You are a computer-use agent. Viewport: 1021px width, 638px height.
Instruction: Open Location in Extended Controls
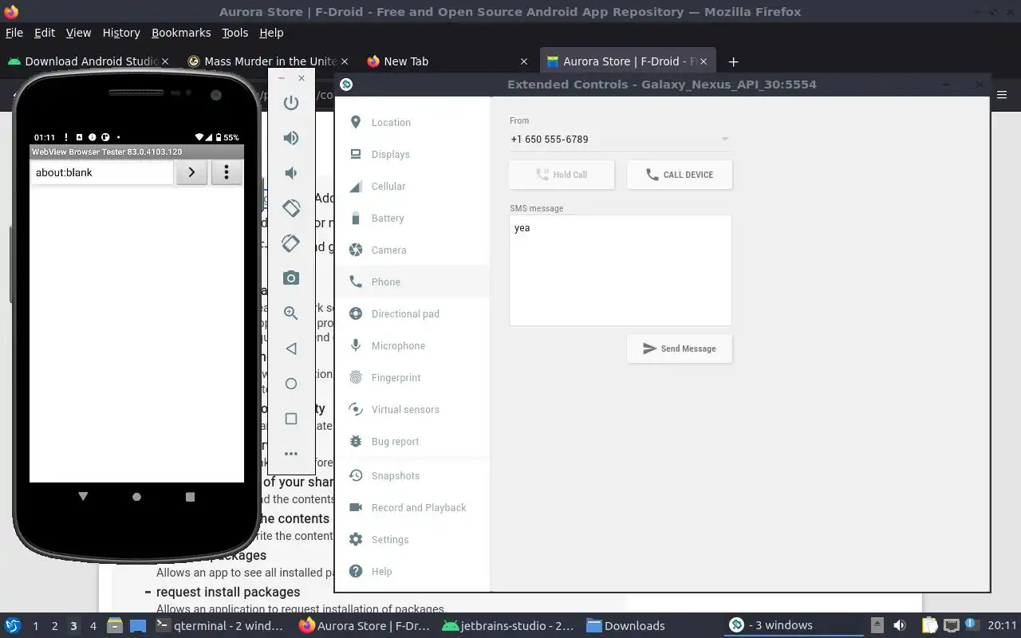click(412, 122)
